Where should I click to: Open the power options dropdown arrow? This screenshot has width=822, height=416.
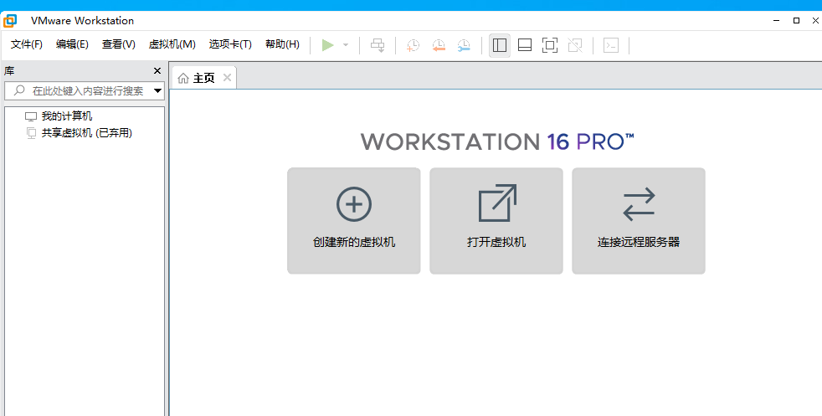coord(346,45)
